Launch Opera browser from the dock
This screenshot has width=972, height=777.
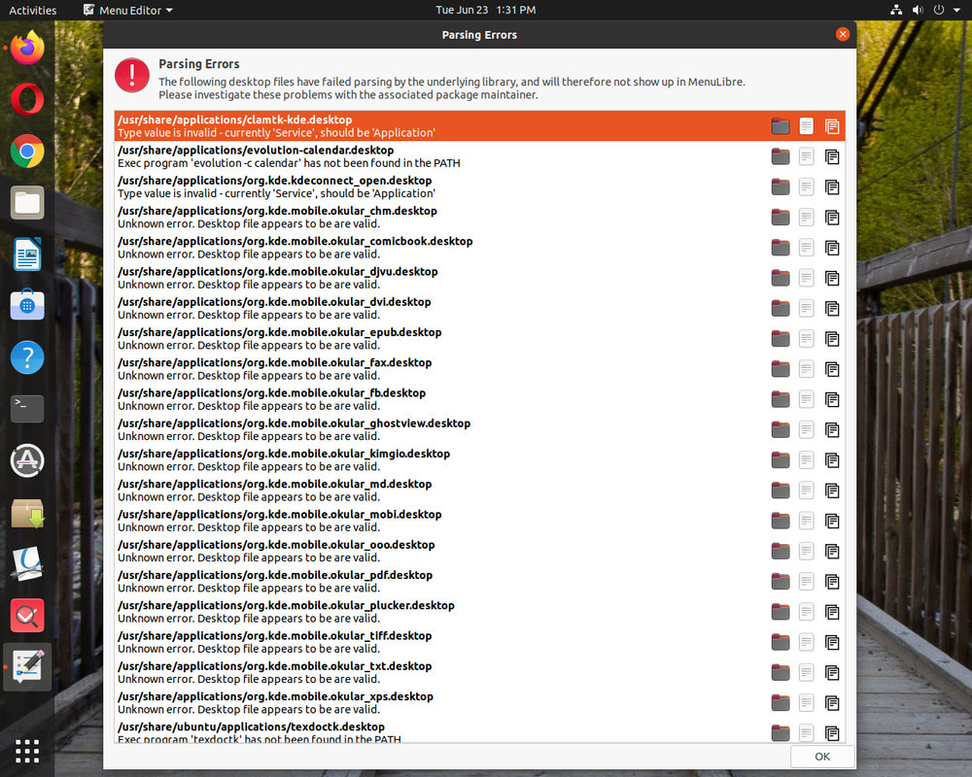(x=27, y=100)
